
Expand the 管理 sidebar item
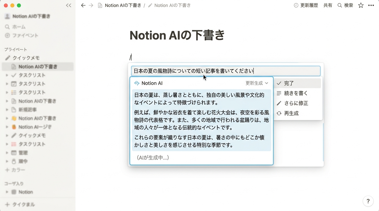coord(7,153)
